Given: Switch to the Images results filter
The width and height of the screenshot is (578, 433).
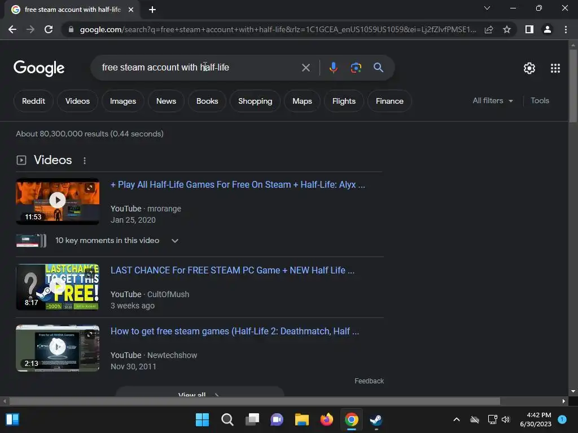Looking at the screenshot, I should (x=122, y=101).
